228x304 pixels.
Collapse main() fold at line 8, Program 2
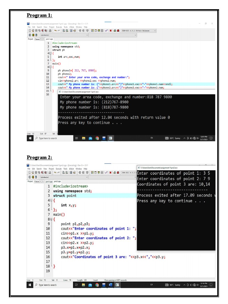(x=51, y=219)
